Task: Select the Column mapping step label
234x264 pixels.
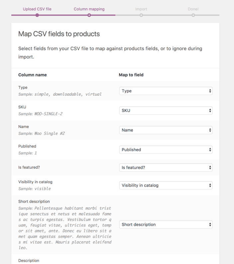Action: [x=89, y=9]
